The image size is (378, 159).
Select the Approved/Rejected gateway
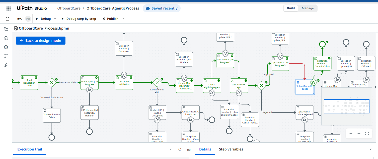261,86
